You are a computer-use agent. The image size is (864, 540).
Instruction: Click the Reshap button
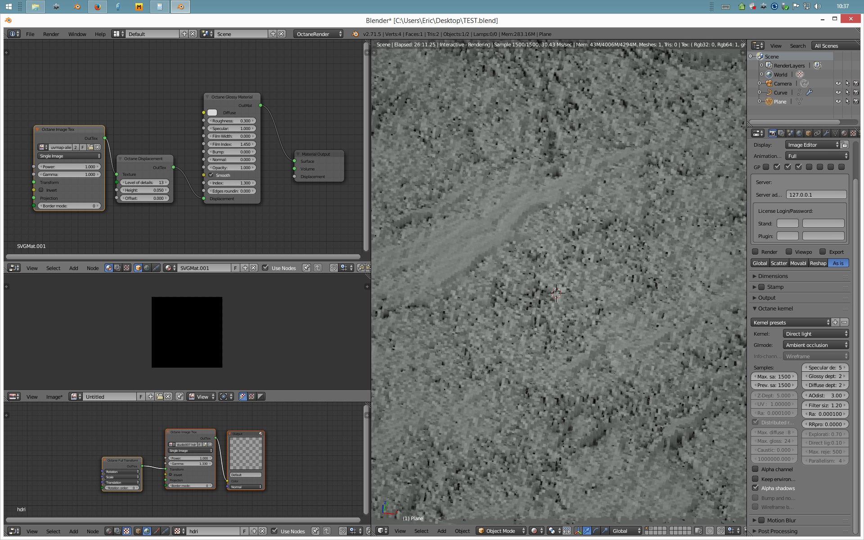pos(818,263)
